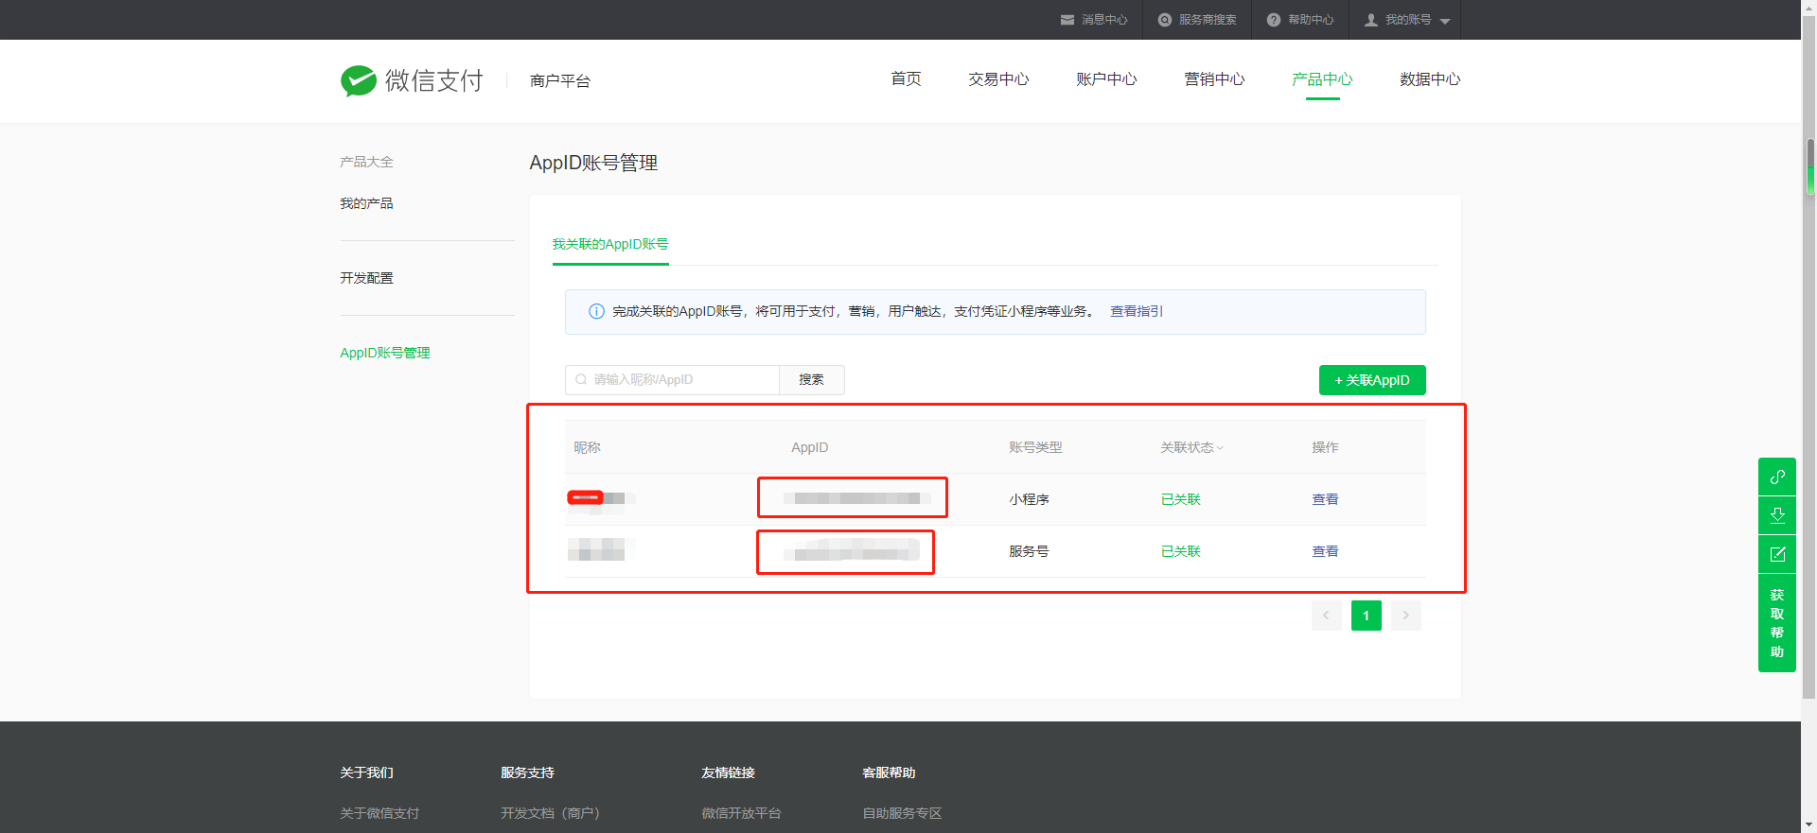Open the 获取帮助 floating help button
The image size is (1817, 833).
[1777, 623]
